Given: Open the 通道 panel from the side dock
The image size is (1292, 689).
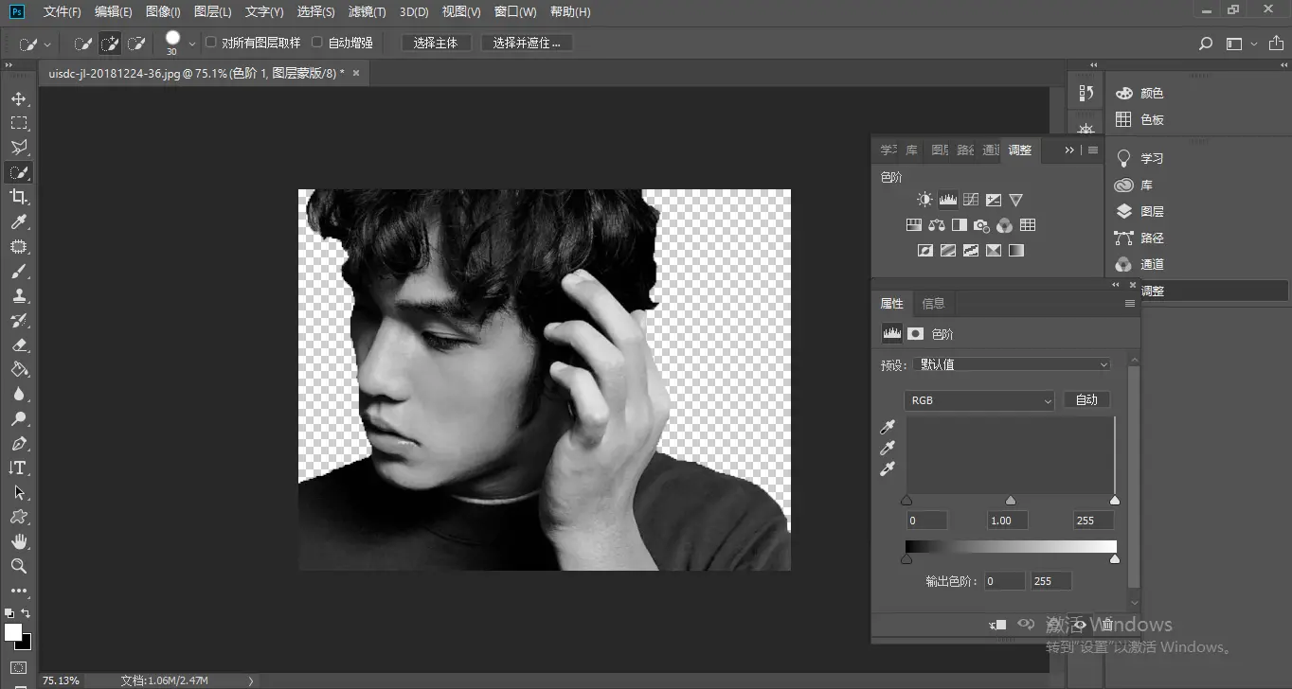Looking at the screenshot, I should [x=1140, y=264].
